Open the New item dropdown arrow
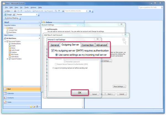Image resolution: width=166 pixels, height=115 pixels. (x=12, y=11)
